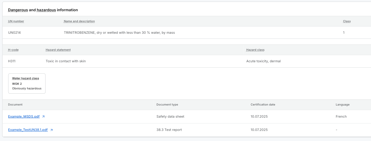Image resolution: width=371 pixels, height=141 pixels.
Task: Click the underlined word hazardous in heading
Action: pyautogui.click(x=46, y=10)
